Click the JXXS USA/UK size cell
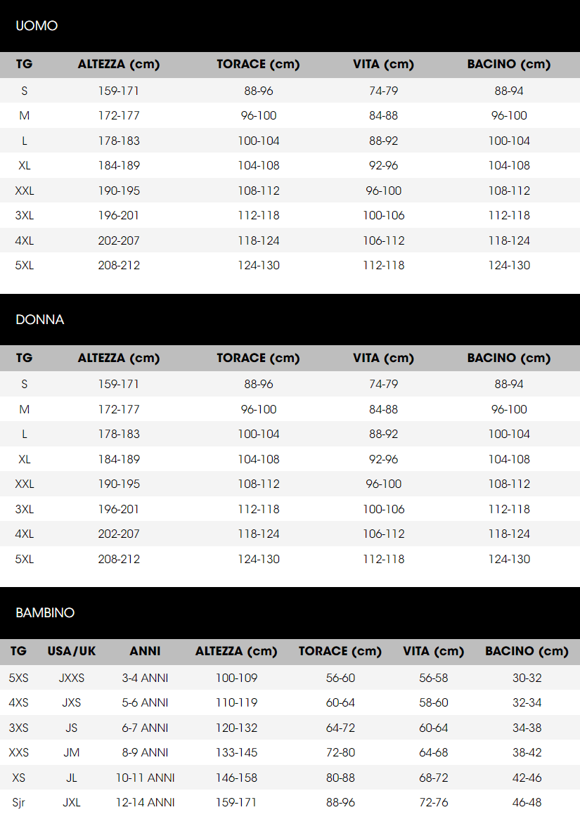The width and height of the screenshot is (580, 831). click(72, 678)
